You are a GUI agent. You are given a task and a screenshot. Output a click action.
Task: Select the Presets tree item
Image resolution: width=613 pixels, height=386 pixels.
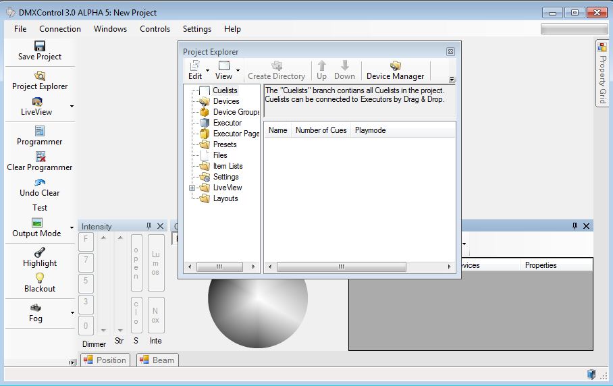point(225,144)
